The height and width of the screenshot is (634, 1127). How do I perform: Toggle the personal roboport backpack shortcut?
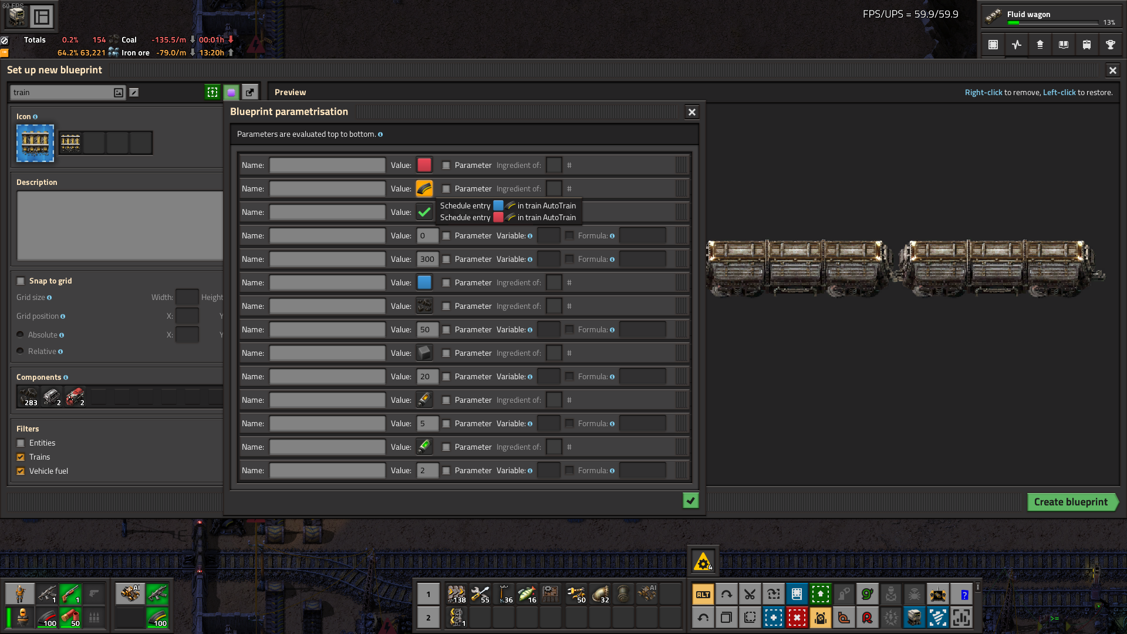[820, 618]
